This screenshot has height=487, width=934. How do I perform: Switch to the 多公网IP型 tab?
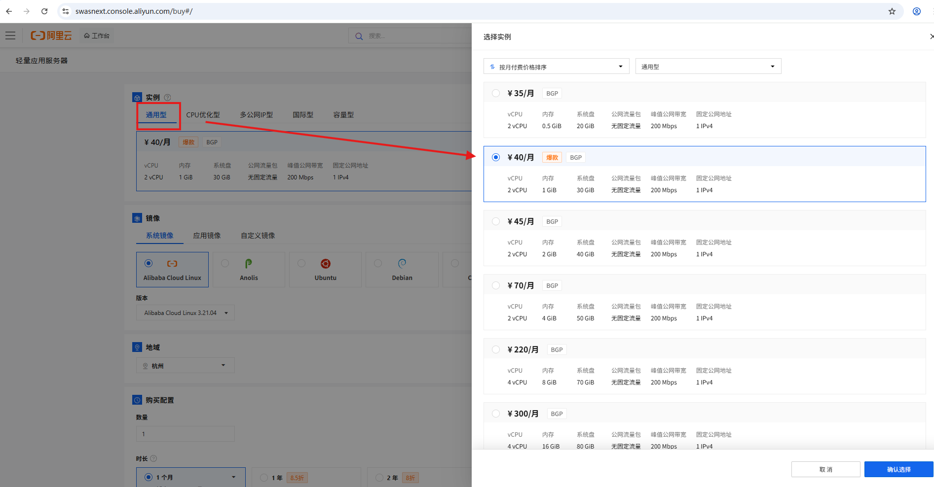(257, 115)
